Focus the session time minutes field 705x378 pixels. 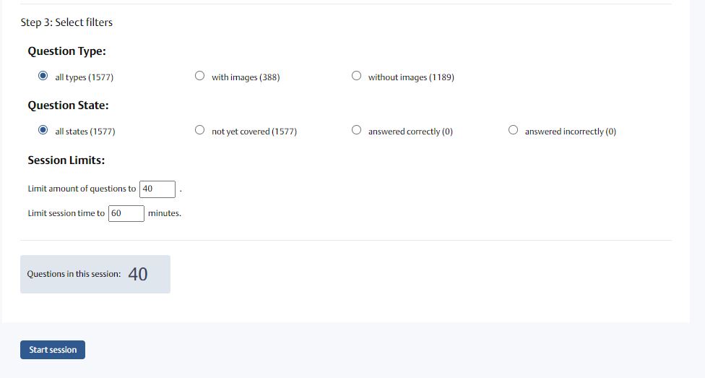pos(126,213)
